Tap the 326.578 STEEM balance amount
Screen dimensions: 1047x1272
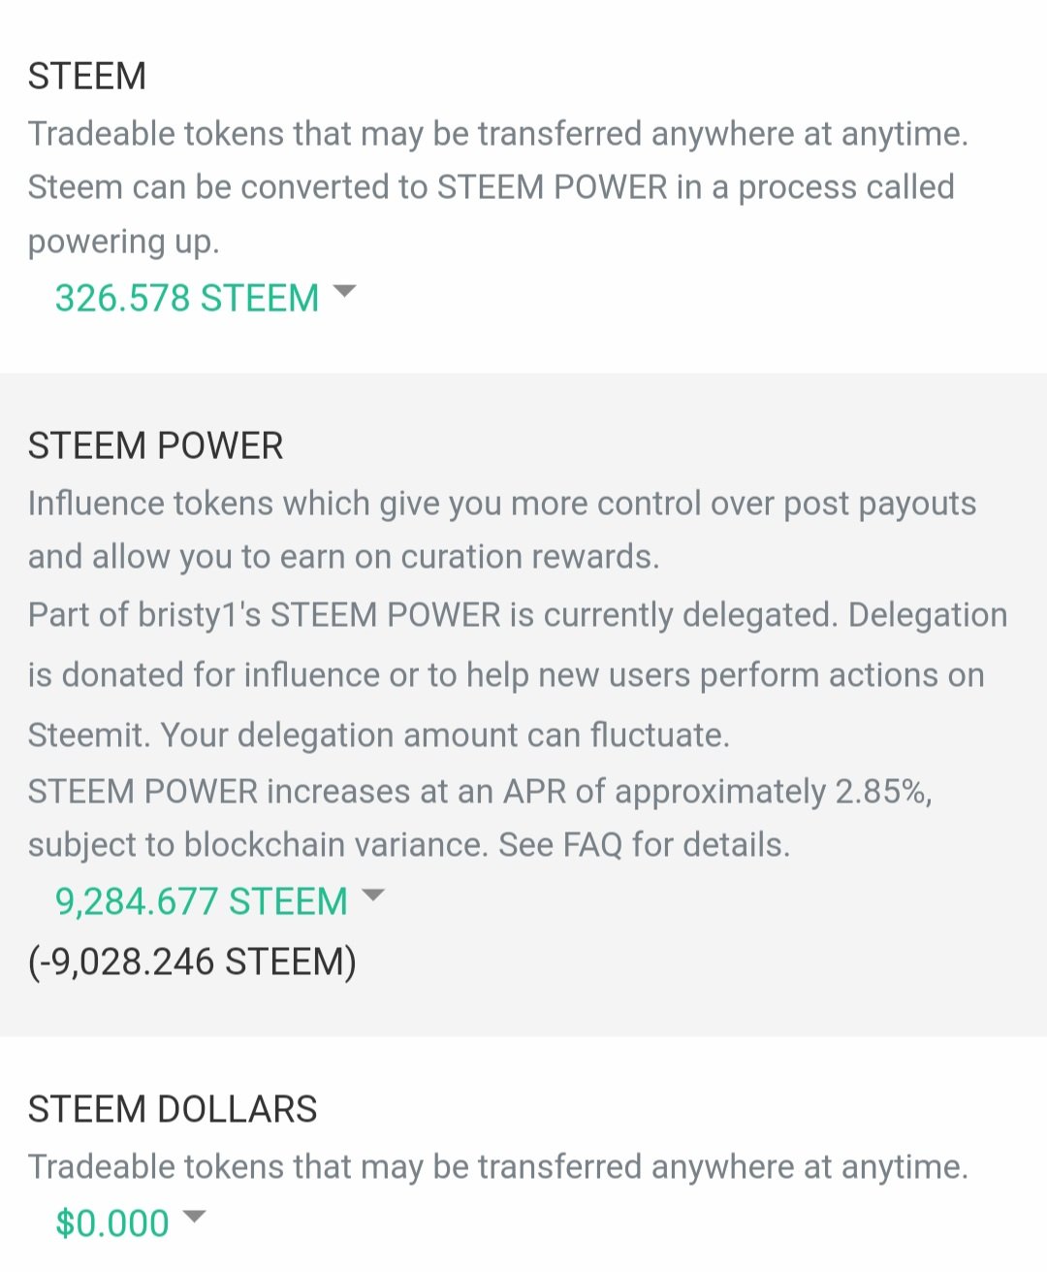pos(186,298)
